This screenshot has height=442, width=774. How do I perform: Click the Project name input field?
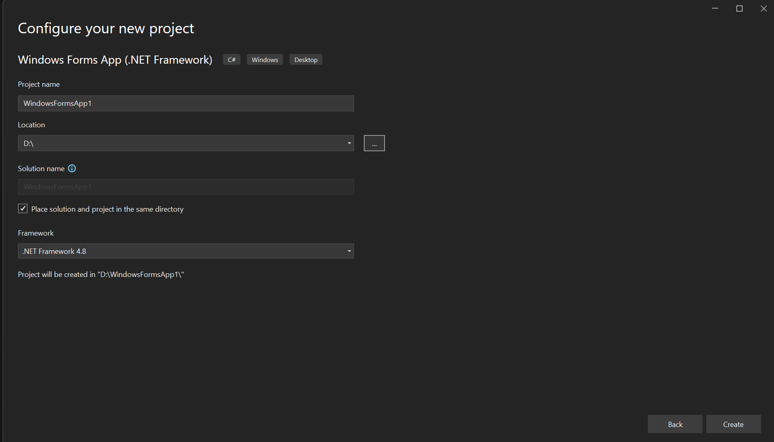pyautogui.click(x=186, y=103)
